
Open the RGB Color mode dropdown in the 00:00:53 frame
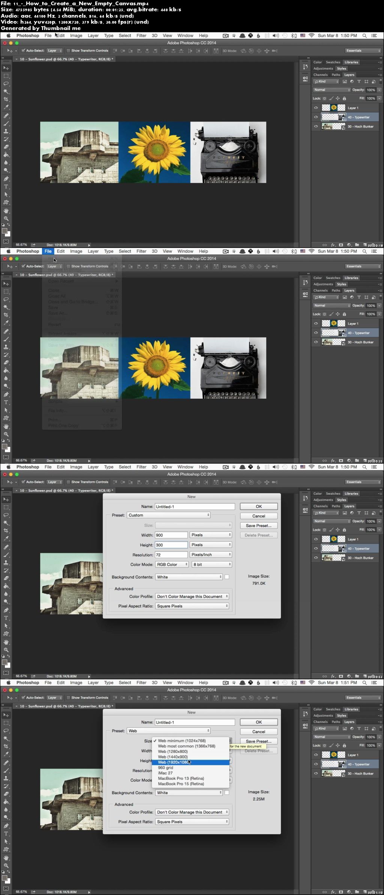(172, 564)
